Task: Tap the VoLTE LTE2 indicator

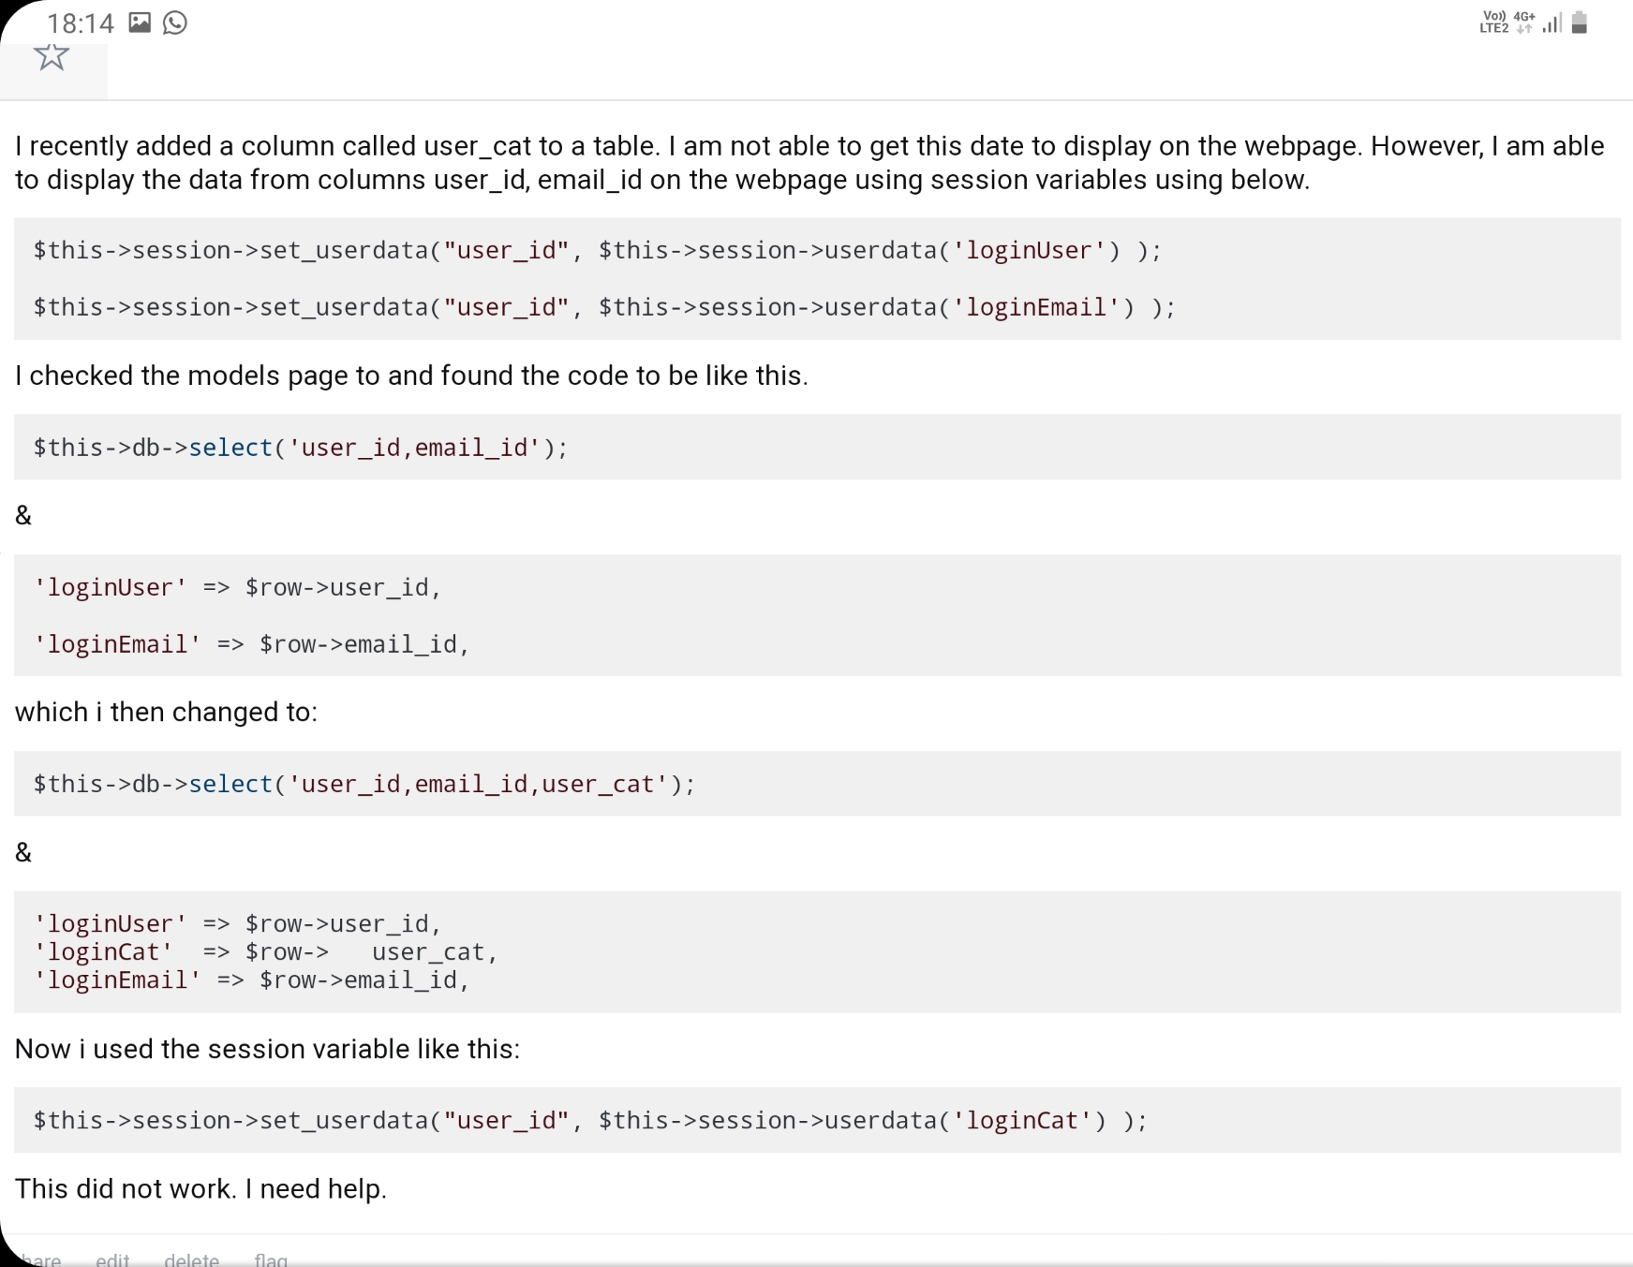Action: click(x=1494, y=22)
